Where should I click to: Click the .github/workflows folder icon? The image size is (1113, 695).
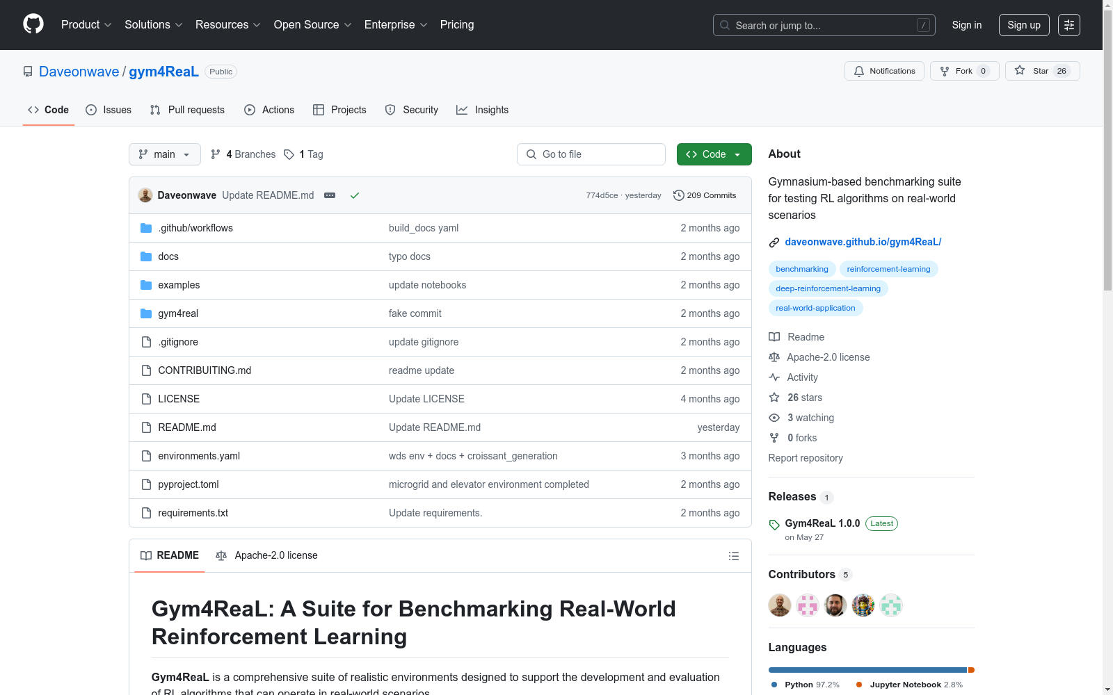(x=146, y=228)
